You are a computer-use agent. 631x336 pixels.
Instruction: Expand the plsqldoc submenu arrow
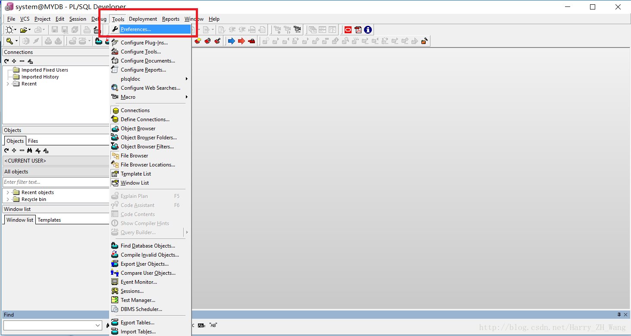(x=187, y=79)
